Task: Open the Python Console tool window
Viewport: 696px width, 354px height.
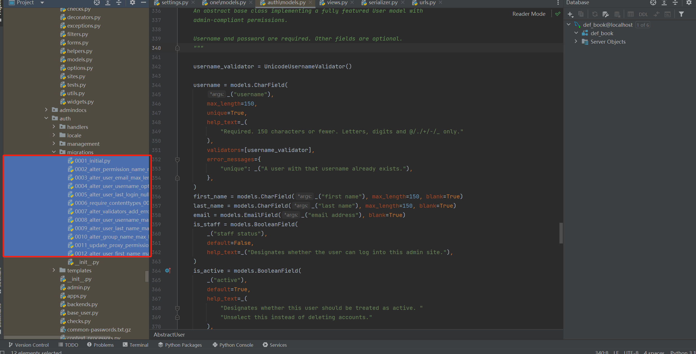Action: [x=233, y=345]
